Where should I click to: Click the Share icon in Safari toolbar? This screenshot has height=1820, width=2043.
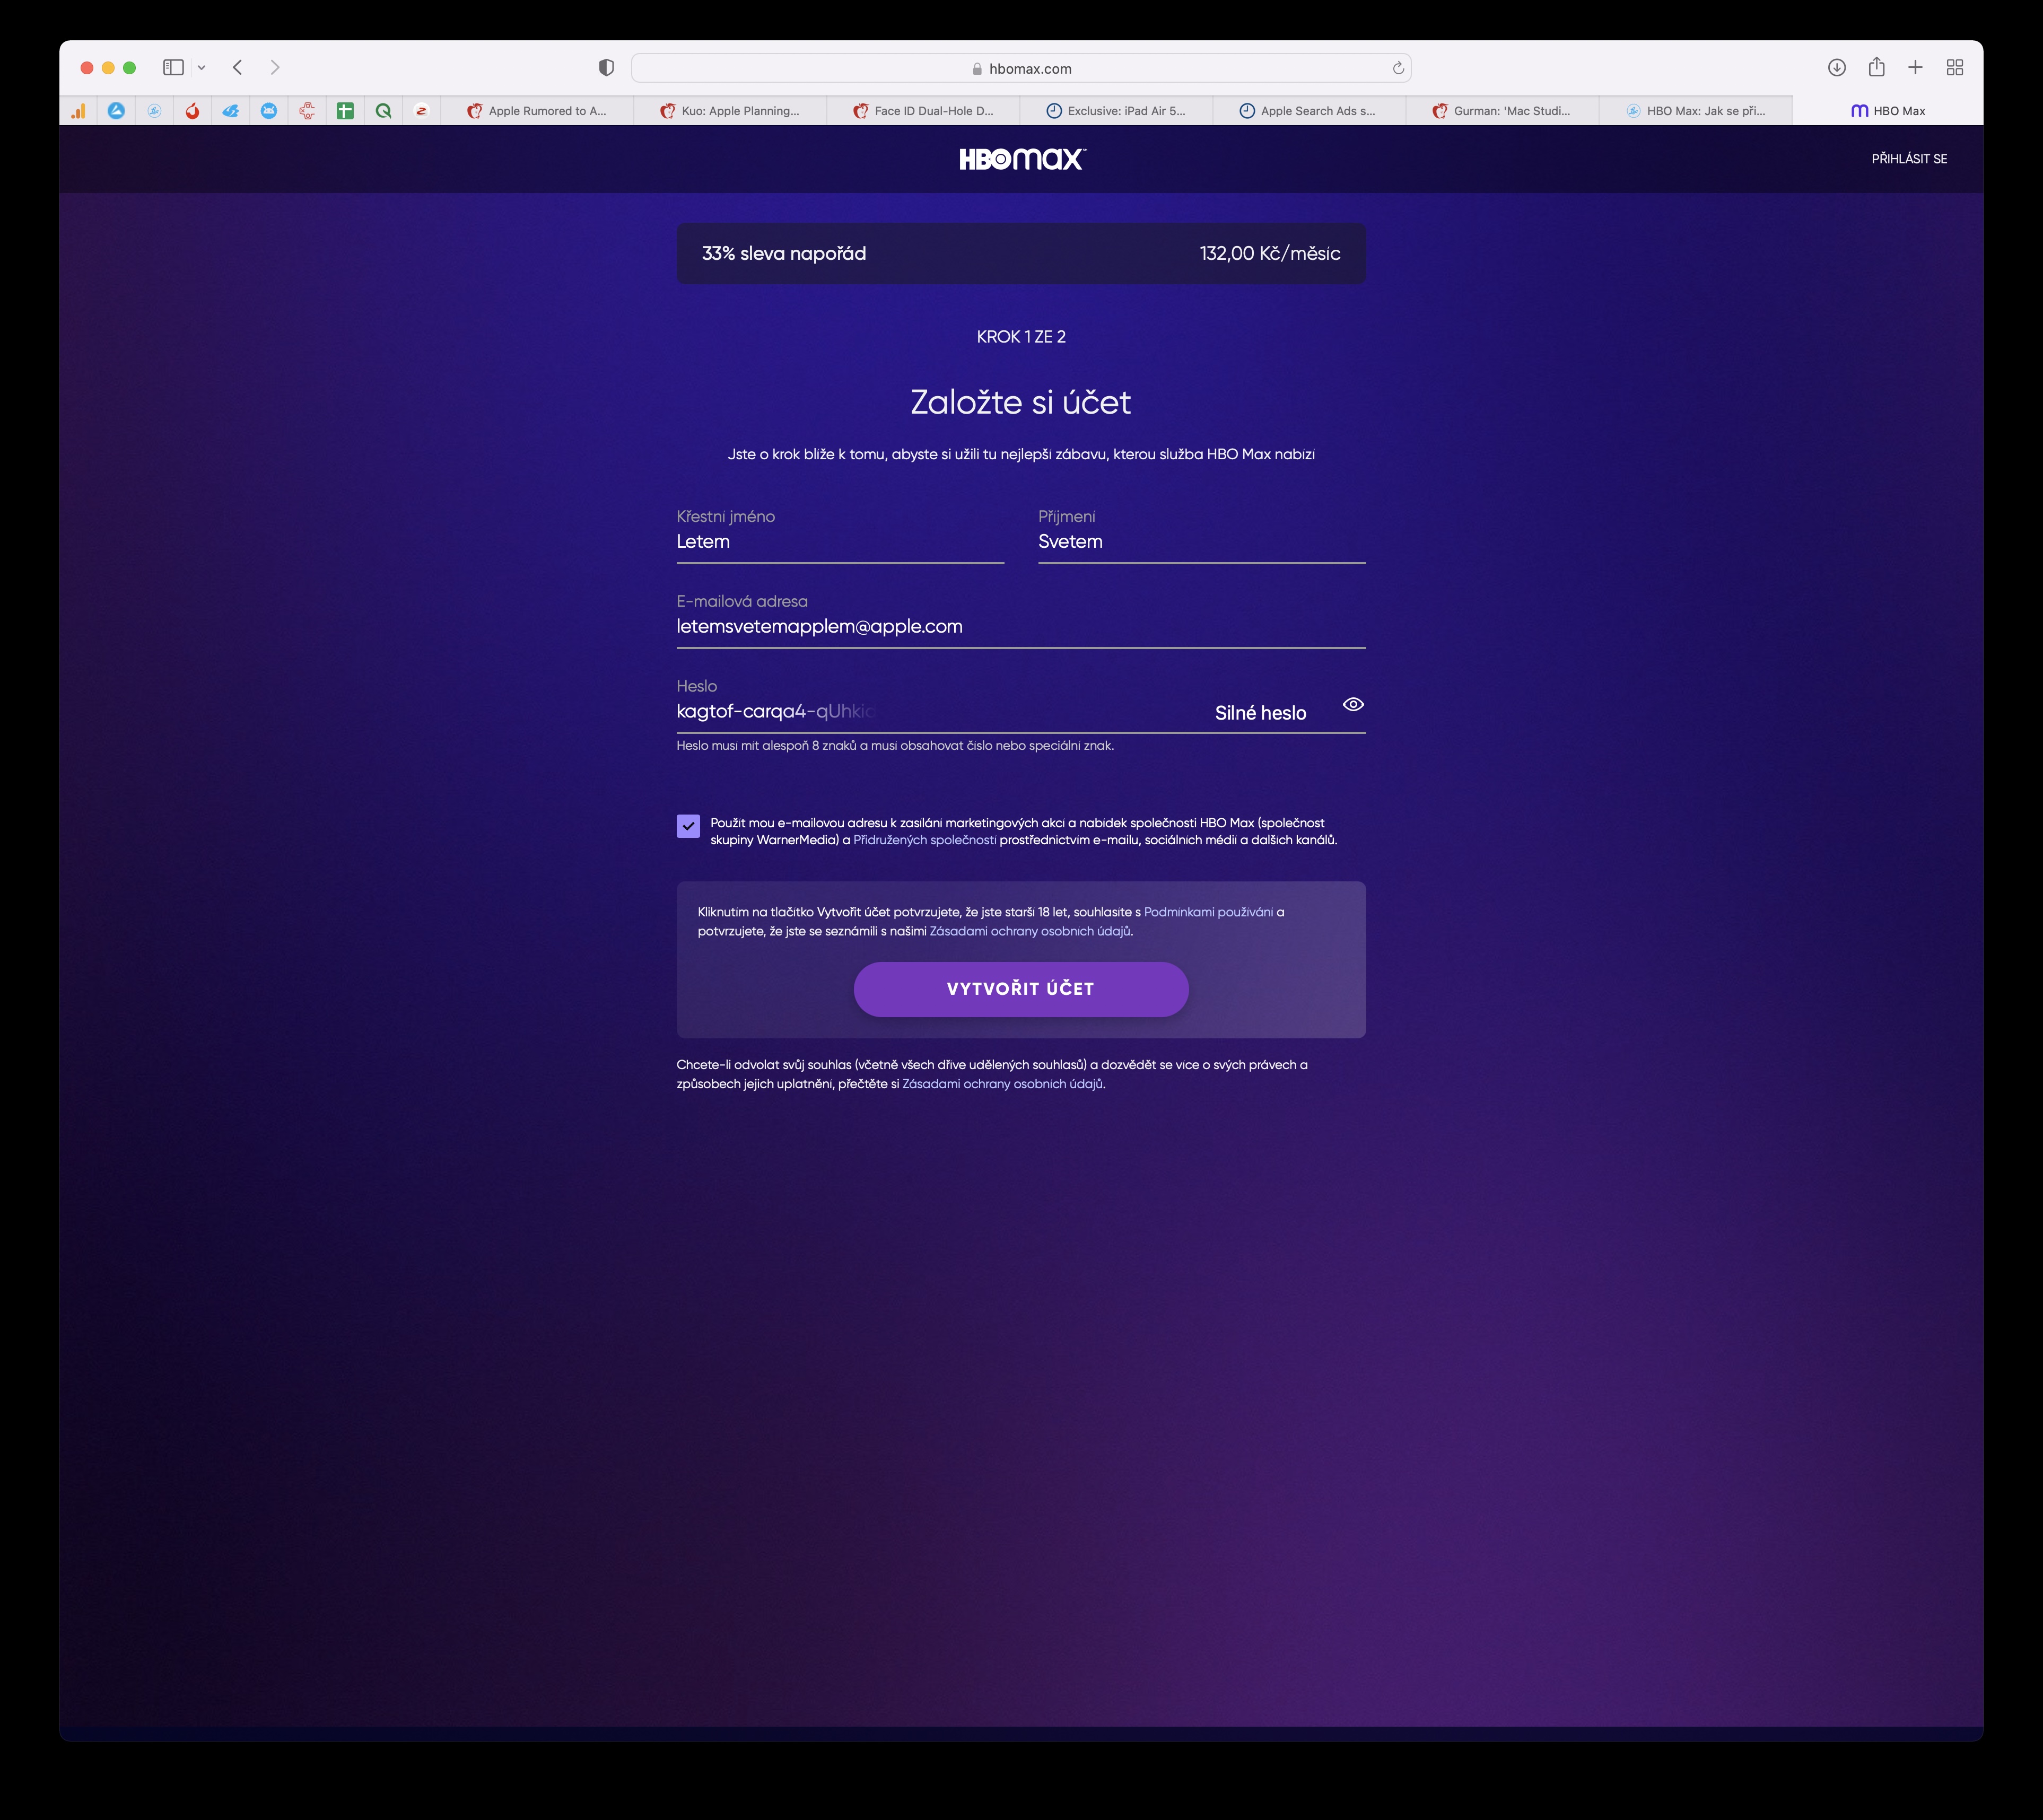pyautogui.click(x=1876, y=68)
